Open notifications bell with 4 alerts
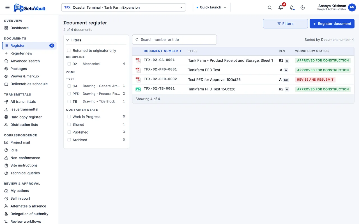 coord(281,8)
